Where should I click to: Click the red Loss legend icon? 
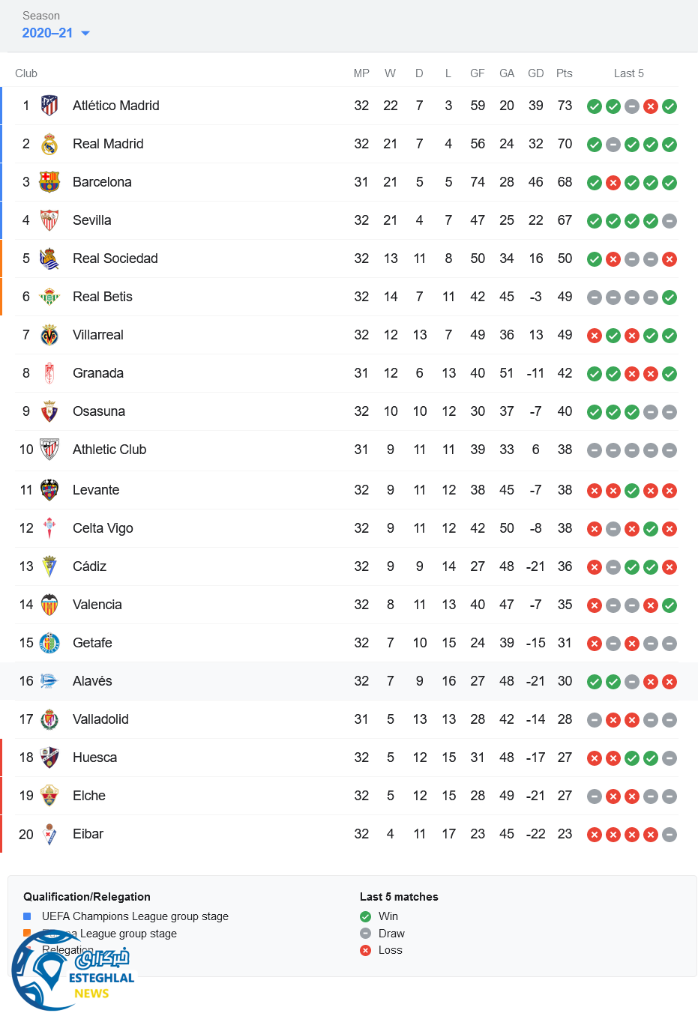366,950
